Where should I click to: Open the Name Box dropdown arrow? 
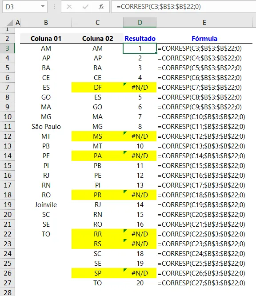[43, 7]
